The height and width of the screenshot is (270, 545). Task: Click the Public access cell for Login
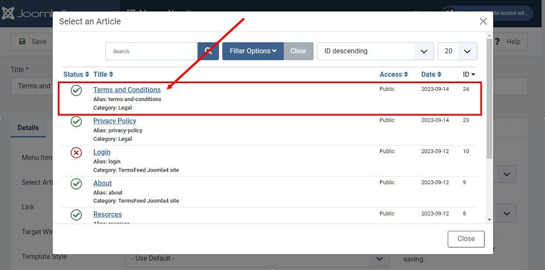click(x=387, y=152)
